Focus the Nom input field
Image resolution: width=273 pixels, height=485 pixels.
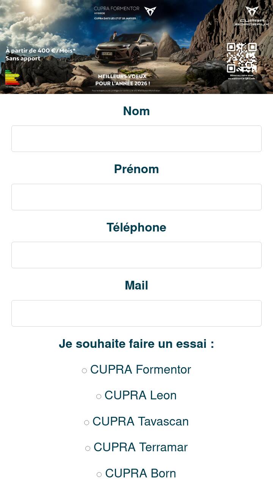pos(136,139)
